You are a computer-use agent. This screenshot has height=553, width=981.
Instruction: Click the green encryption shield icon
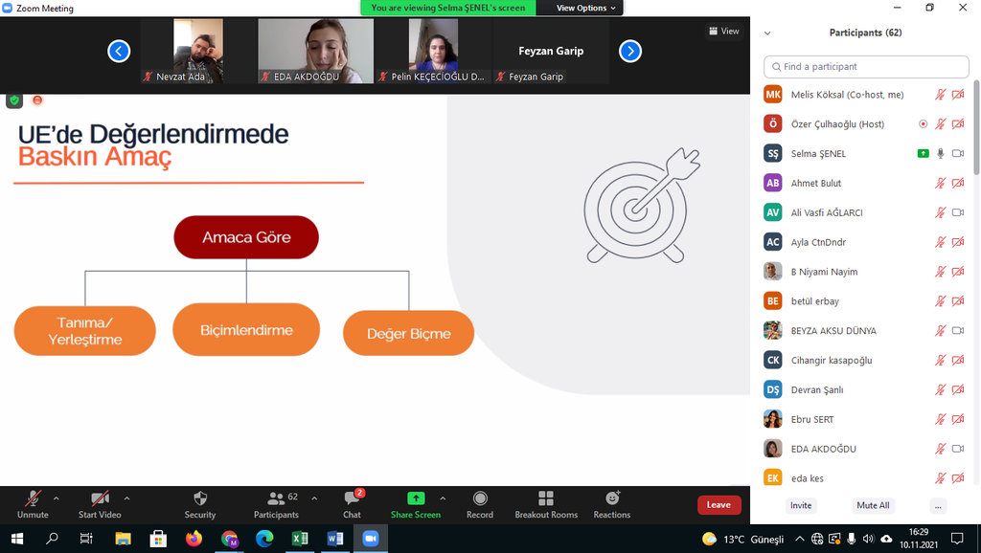(x=14, y=100)
